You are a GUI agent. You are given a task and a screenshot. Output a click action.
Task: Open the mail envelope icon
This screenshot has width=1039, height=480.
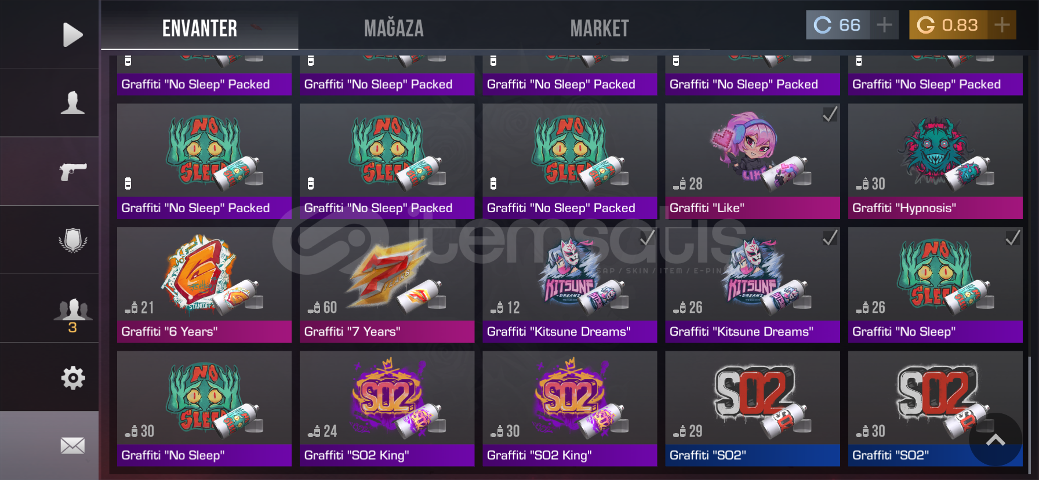coord(72,446)
